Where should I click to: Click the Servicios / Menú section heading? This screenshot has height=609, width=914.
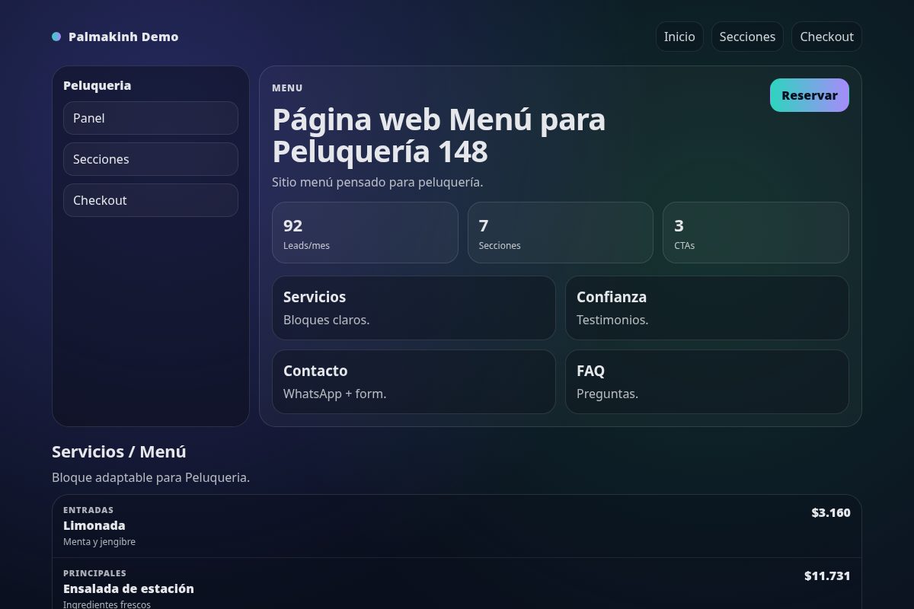[119, 451]
